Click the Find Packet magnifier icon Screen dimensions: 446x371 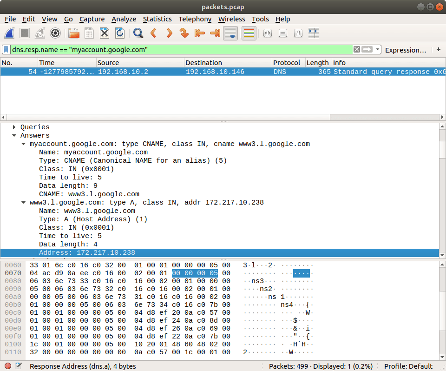click(138, 33)
